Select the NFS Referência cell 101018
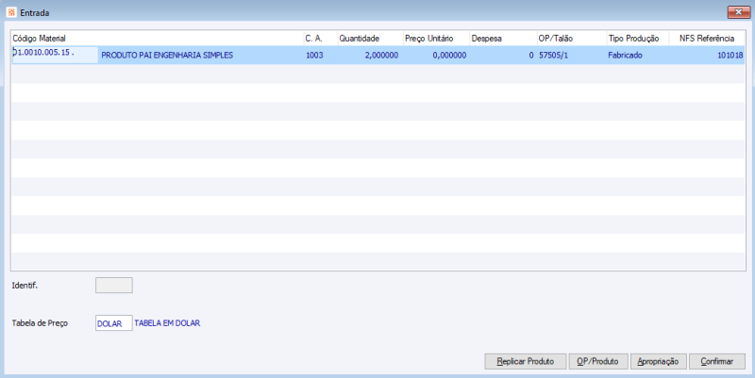 pos(707,56)
